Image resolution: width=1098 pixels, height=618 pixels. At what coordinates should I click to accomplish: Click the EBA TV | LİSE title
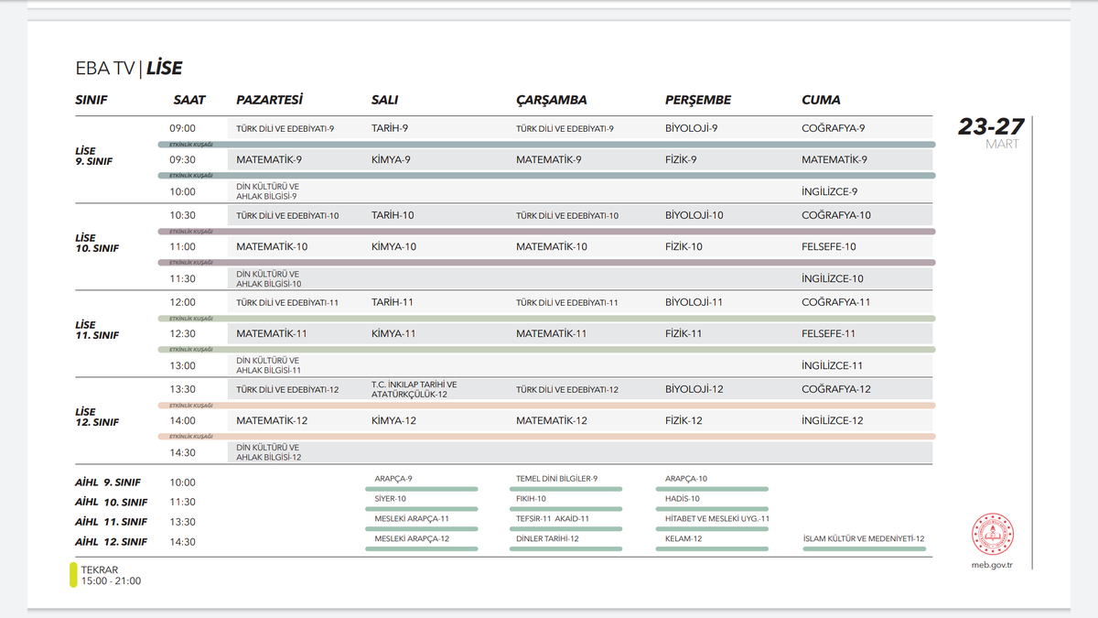(129, 69)
